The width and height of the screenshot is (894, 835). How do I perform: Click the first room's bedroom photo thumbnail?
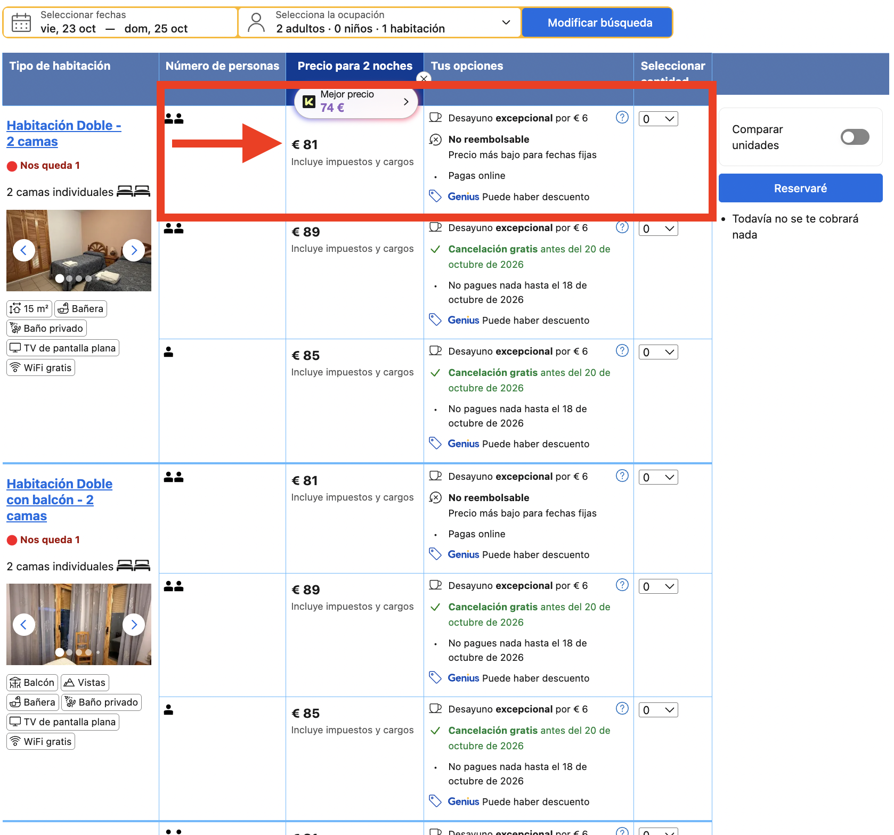pyautogui.click(x=79, y=250)
